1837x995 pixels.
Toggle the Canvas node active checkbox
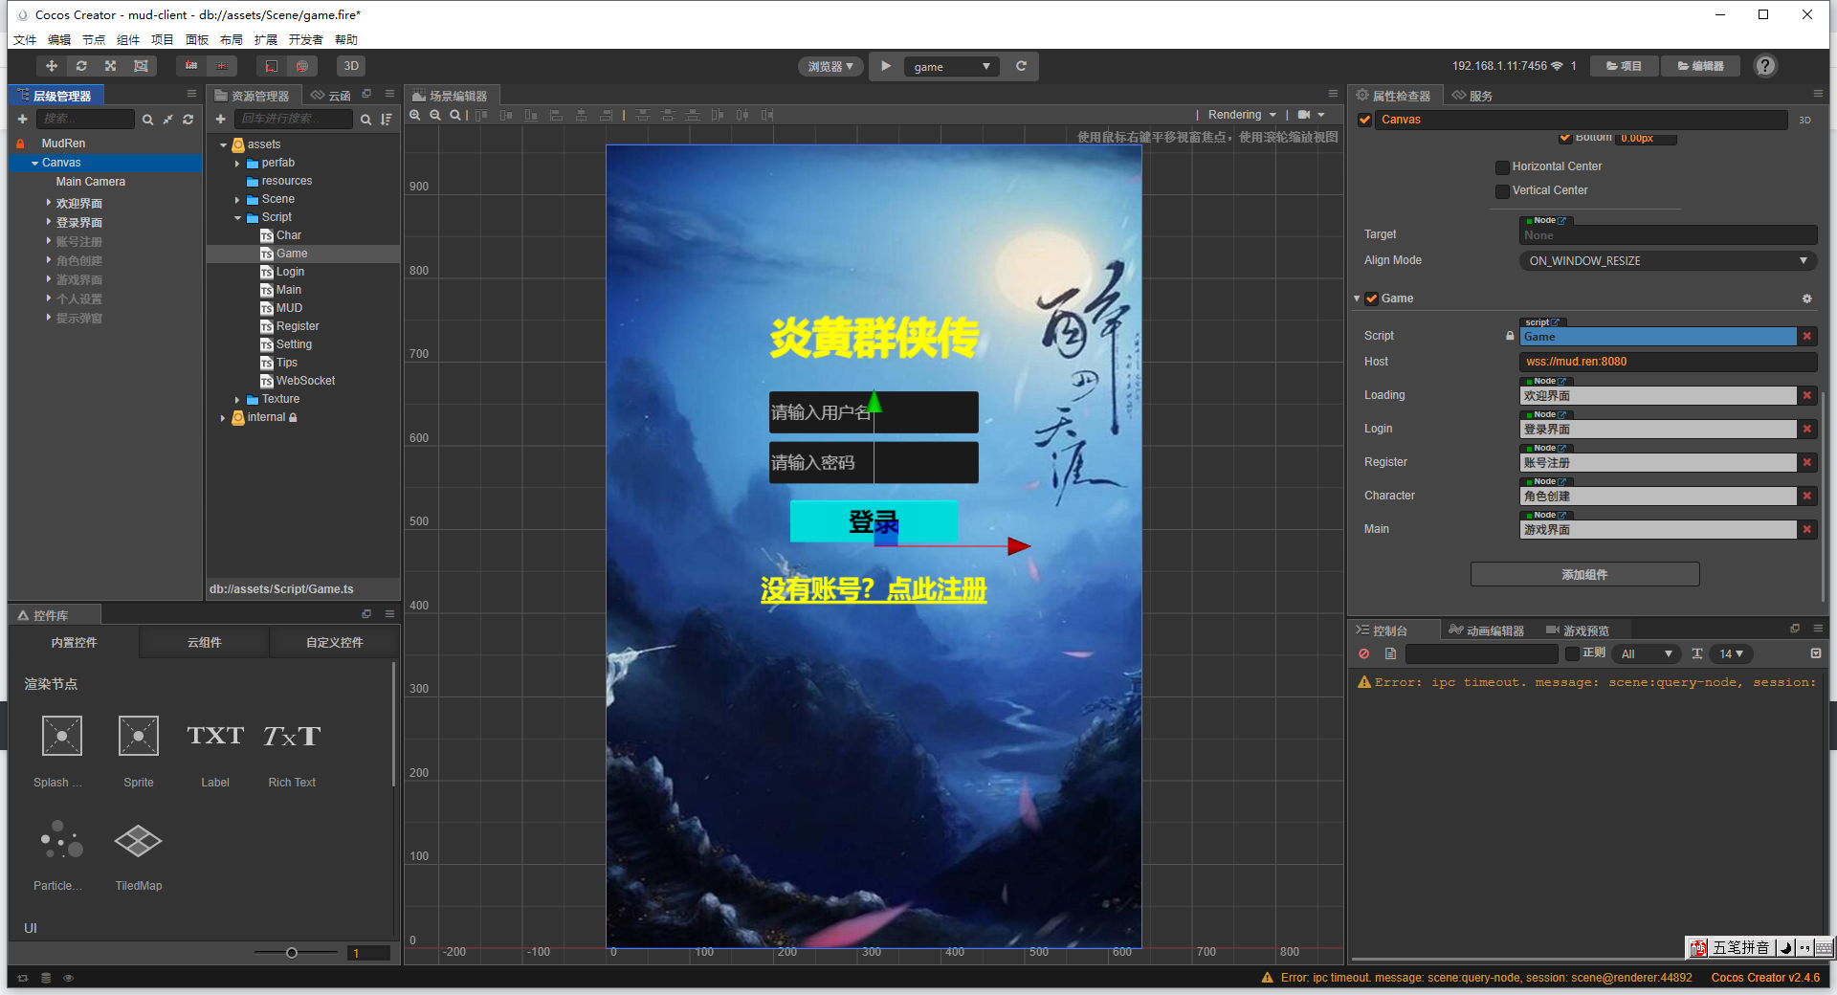[1365, 120]
